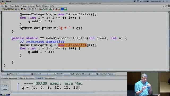Run program with the running man icon

[53, 9]
